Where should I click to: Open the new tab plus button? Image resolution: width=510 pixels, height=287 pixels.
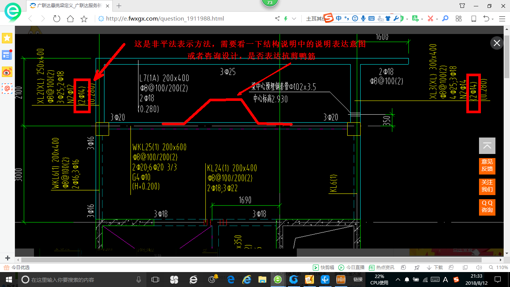click(x=119, y=6)
